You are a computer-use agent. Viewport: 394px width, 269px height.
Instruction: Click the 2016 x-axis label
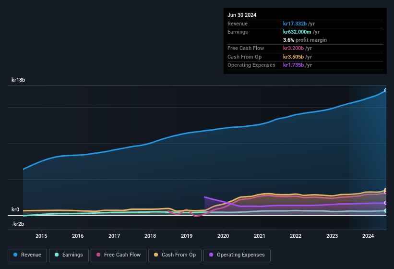(78, 236)
